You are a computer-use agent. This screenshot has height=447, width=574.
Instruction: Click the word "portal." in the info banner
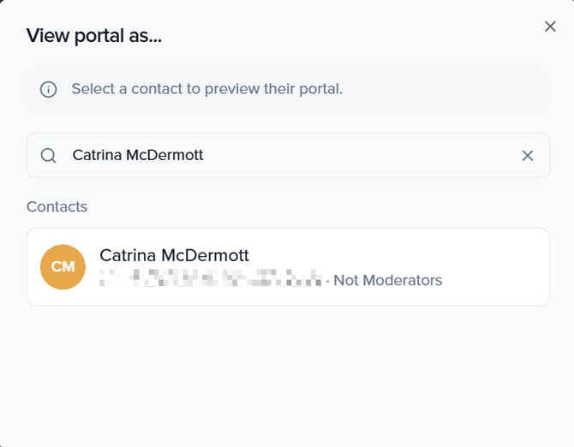(x=320, y=89)
